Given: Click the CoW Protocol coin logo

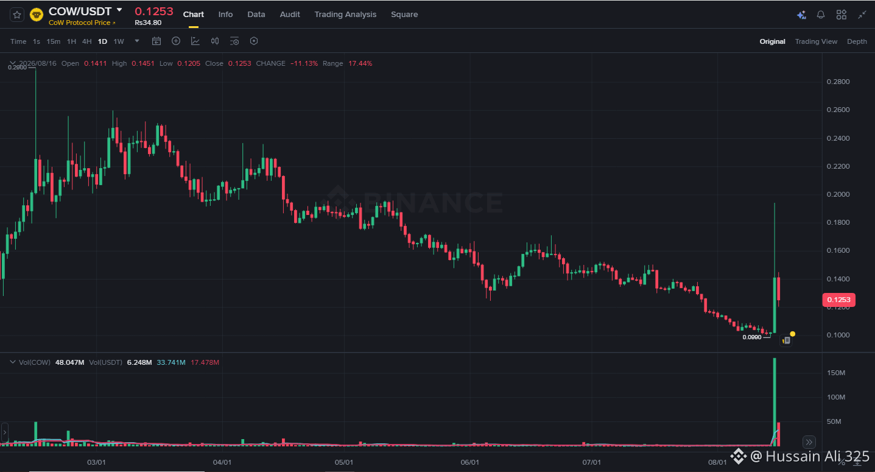Looking at the screenshot, I should pos(36,15).
